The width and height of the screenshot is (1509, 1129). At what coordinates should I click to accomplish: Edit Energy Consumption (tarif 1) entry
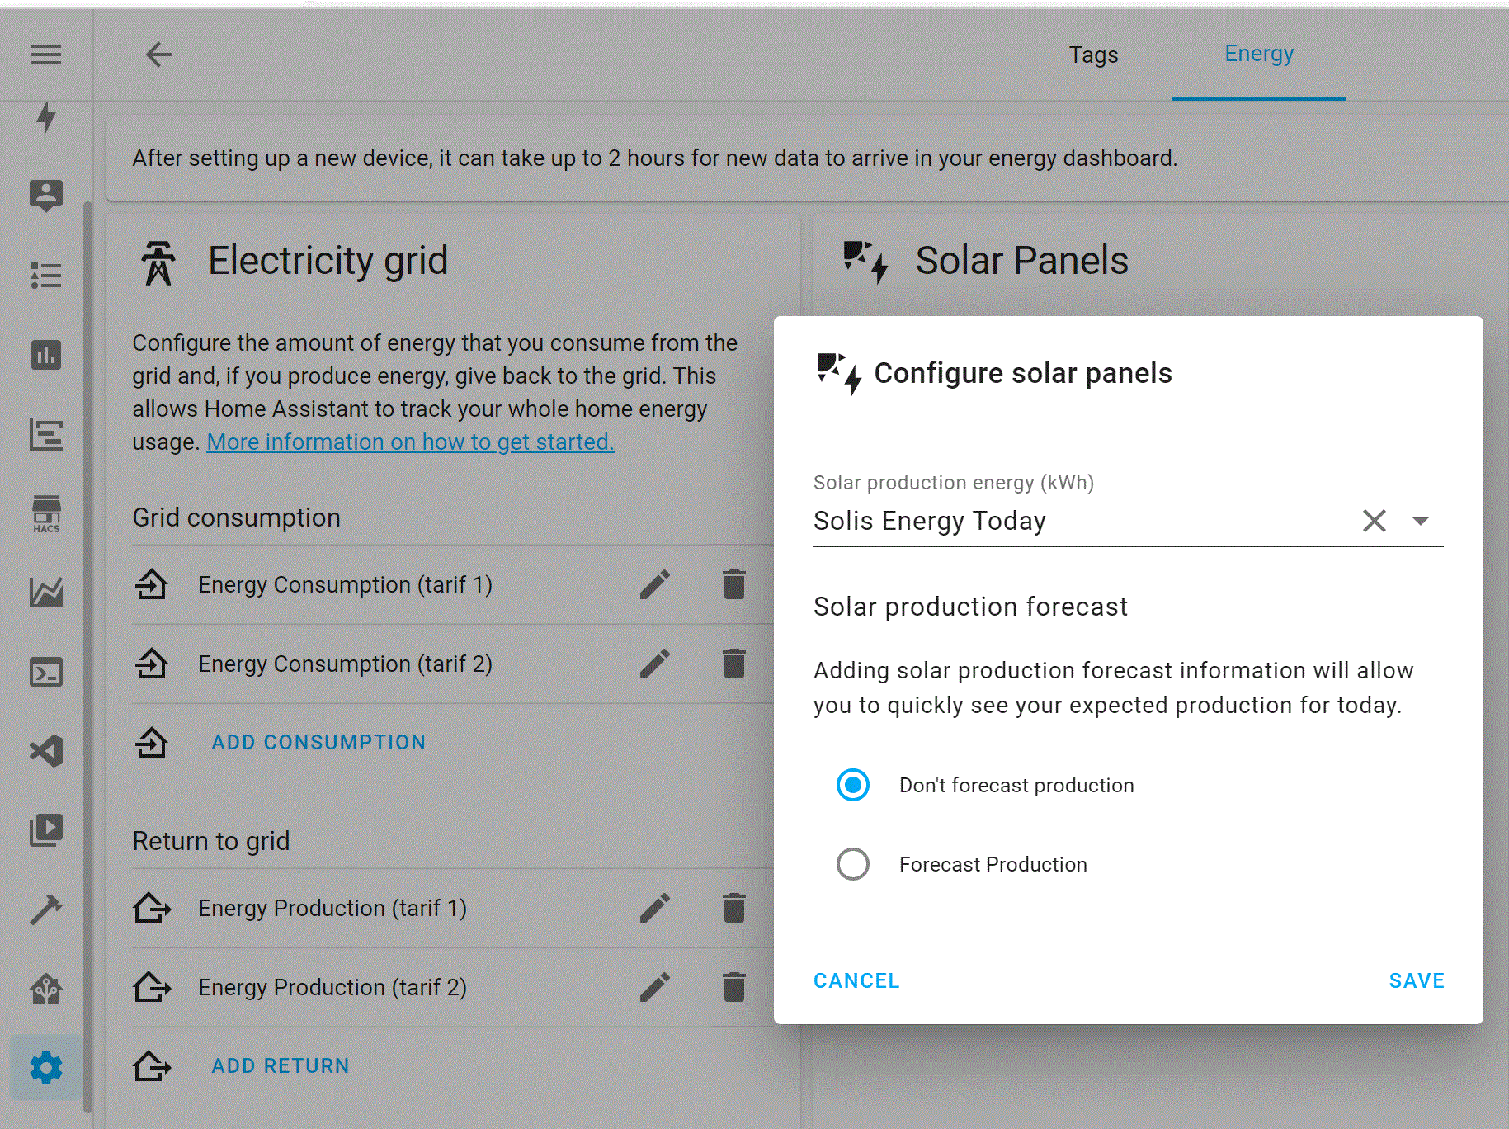click(x=655, y=584)
